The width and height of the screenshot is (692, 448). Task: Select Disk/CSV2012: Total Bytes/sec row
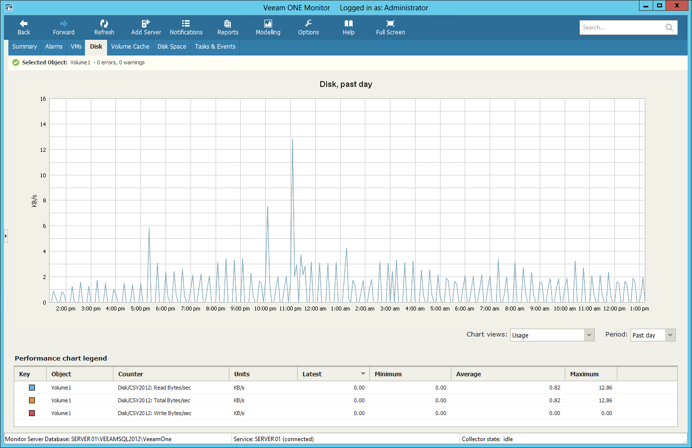coord(346,400)
